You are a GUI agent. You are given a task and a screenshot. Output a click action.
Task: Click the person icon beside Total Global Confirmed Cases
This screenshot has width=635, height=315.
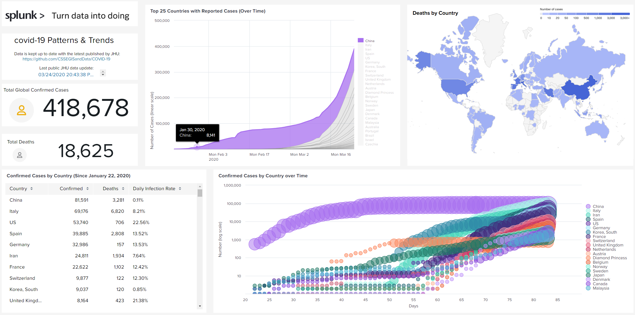point(21,110)
